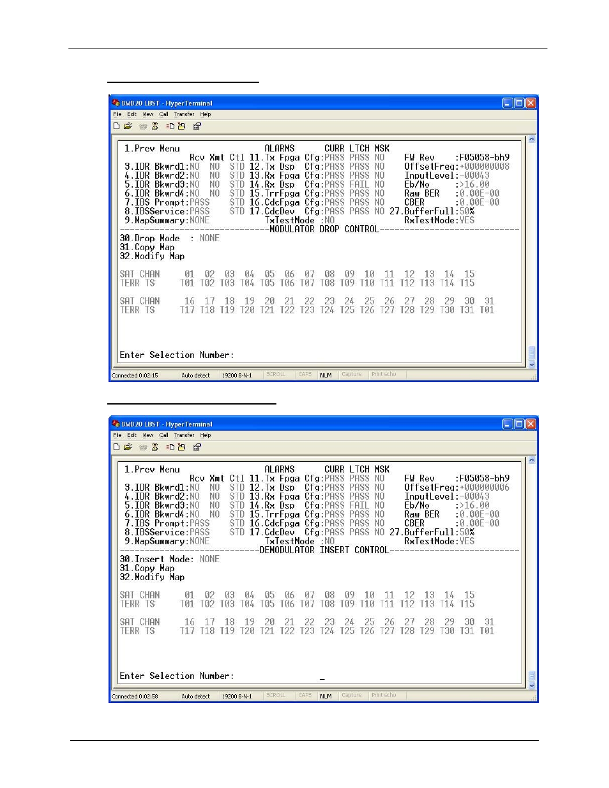The width and height of the screenshot is (609, 788).
Task: Click 'Enter Selection Number:' in Modulator Drop window
Action: pyautogui.click(x=177, y=355)
